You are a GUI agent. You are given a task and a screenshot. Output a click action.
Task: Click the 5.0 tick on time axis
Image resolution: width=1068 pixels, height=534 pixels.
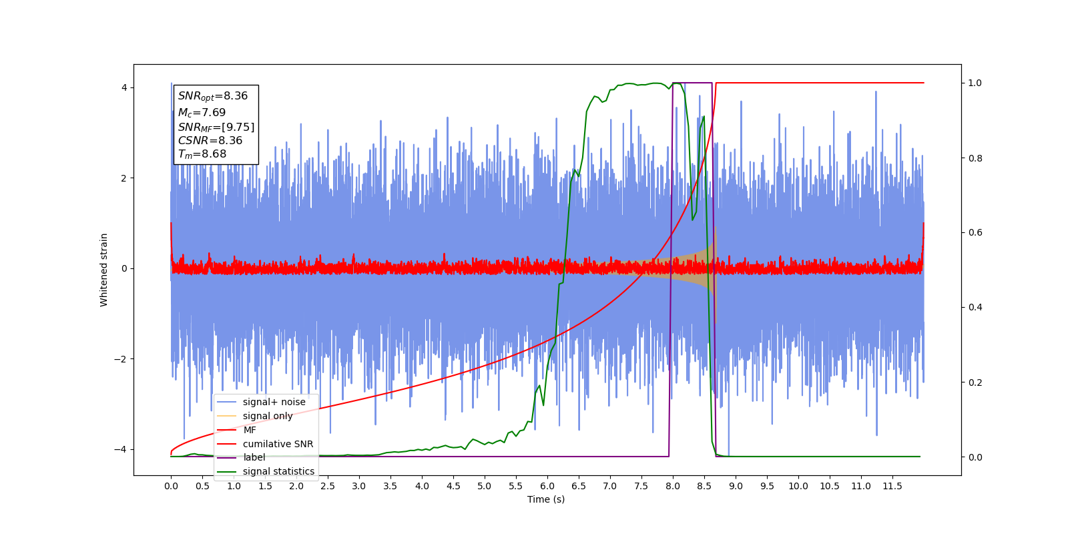[485, 486]
